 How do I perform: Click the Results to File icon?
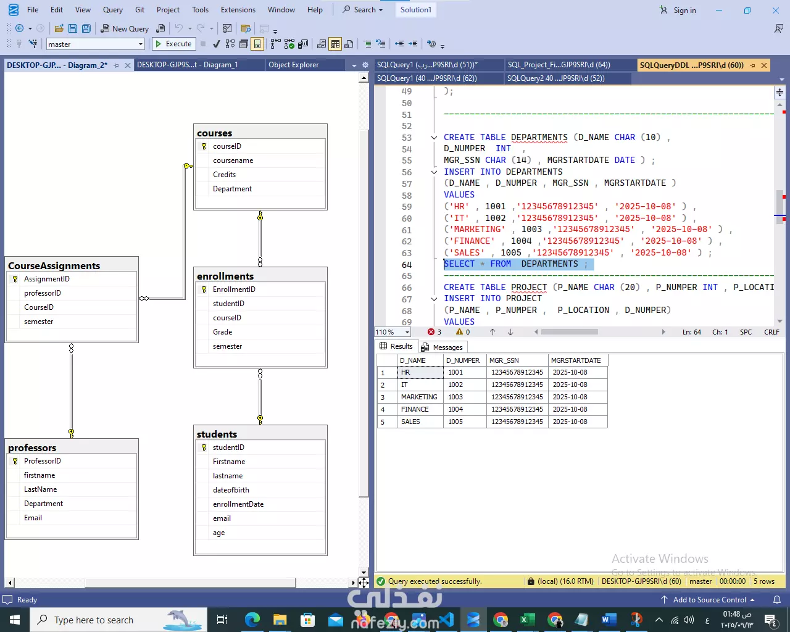pyautogui.click(x=349, y=44)
